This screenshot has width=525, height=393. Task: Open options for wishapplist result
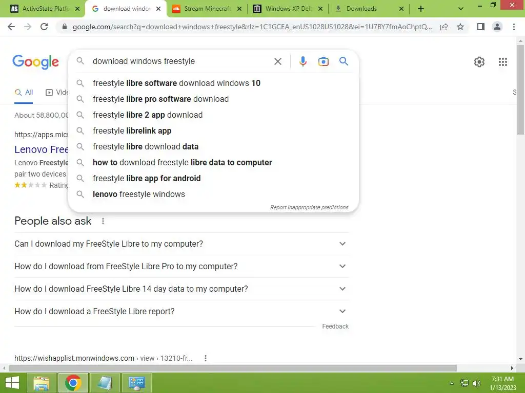click(205, 358)
